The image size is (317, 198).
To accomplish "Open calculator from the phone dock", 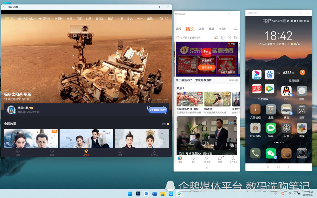I will (x=286, y=153).
